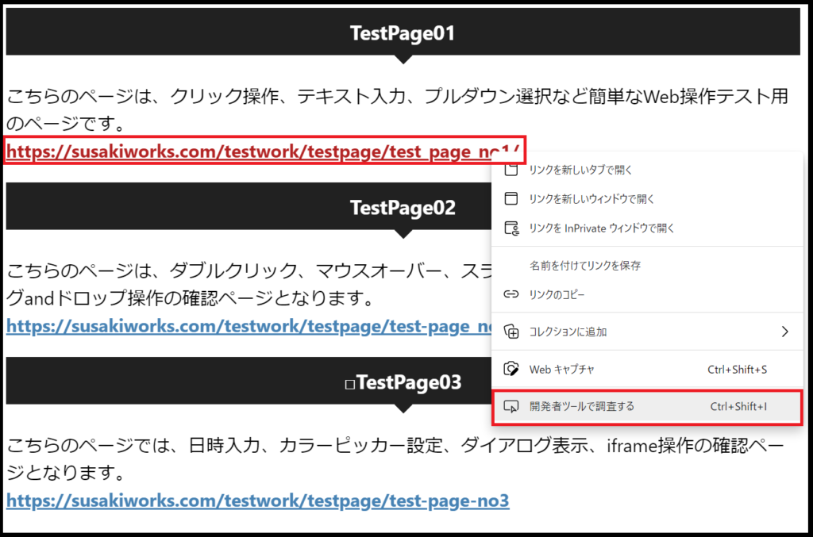Click the InPrivate window icon
This screenshot has height=537, width=813.
tap(512, 228)
